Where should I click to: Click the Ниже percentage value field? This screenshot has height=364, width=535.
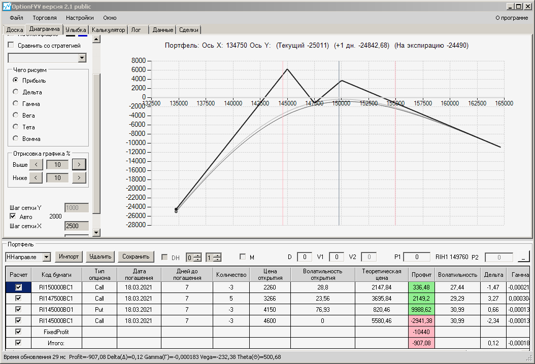coord(57,177)
